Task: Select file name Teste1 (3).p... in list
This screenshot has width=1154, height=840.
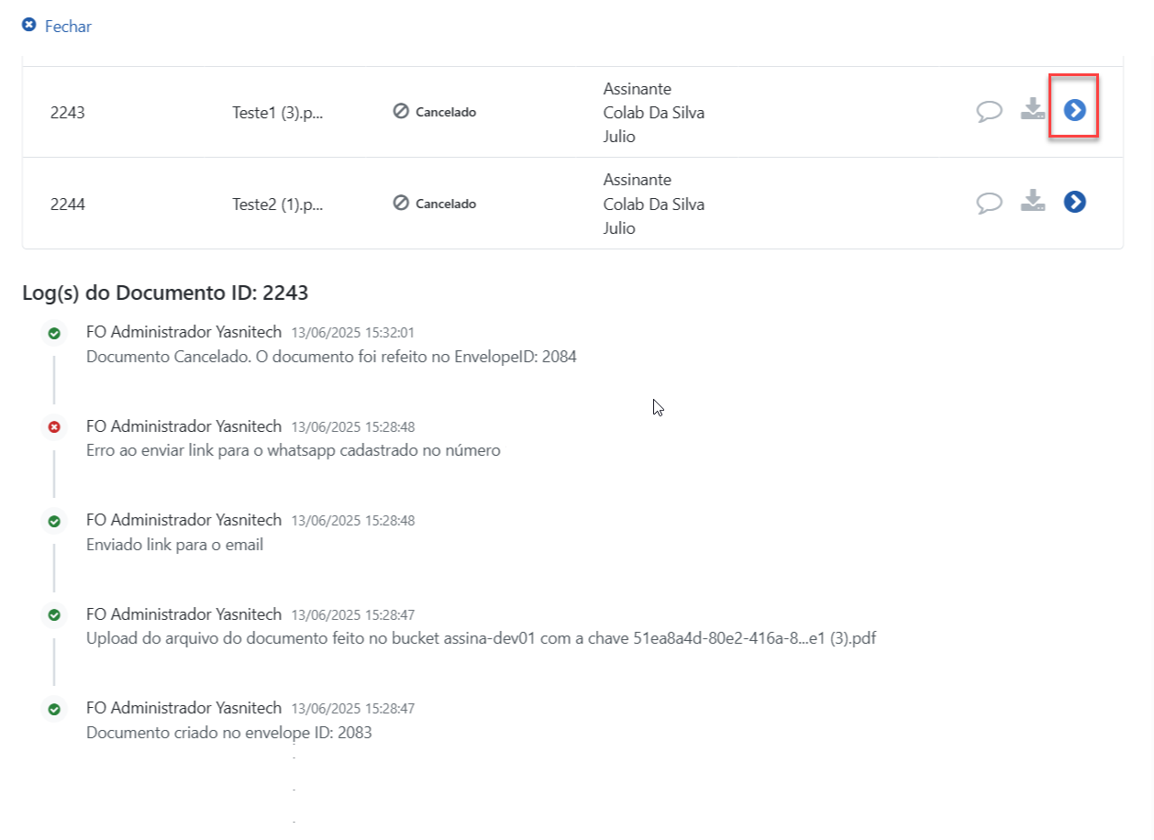Action: [x=278, y=113]
